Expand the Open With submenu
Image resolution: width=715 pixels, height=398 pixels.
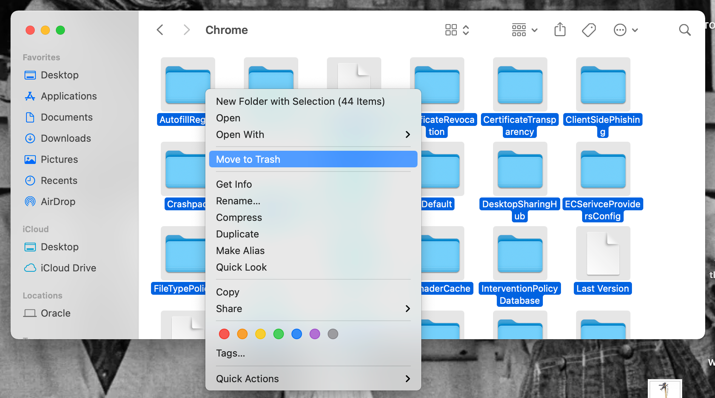click(407, 135)
